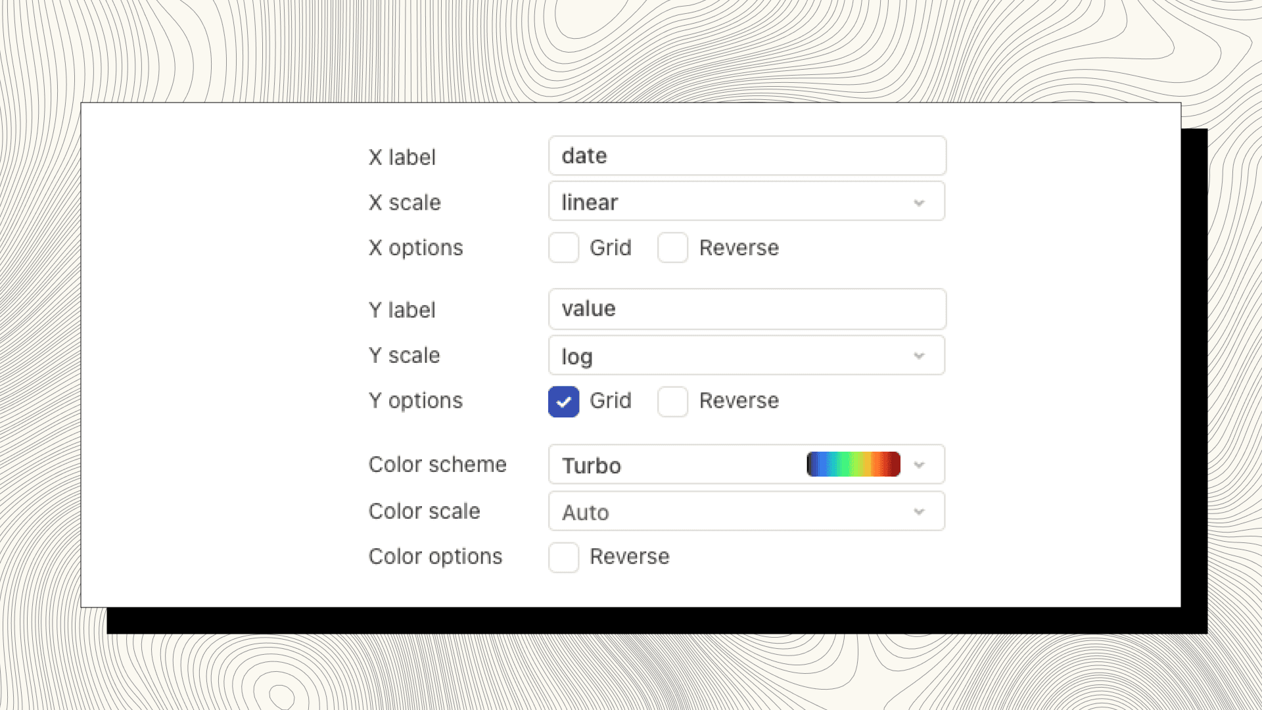Expand the Color scale dropdown set to Auto
The height and width of the screenshot is (710, 1262).
(747, 511)
